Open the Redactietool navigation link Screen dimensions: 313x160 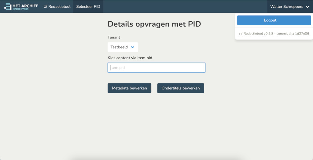click(x=57, y=7)
